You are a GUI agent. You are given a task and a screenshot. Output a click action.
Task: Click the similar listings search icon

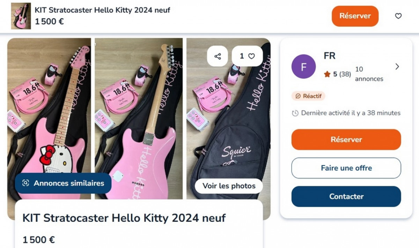point(25,183)
